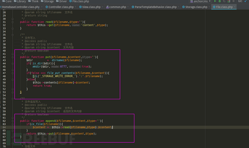Click the blue Git update project arrow
The width and height of the screenshot is (249, 148).
[246, 1]
